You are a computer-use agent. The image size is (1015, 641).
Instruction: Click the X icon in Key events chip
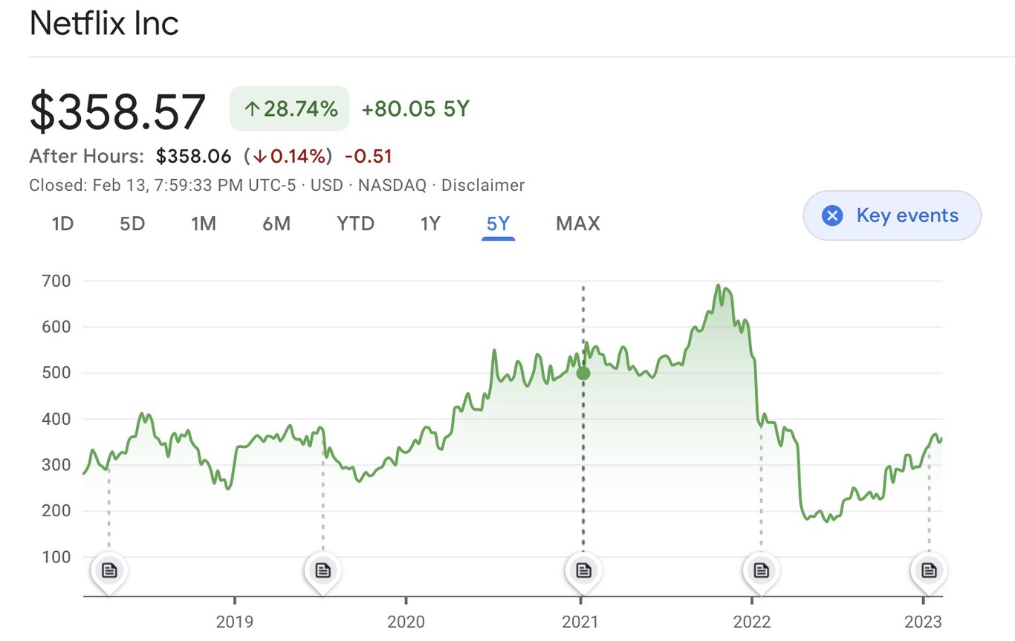pos(832,216)
